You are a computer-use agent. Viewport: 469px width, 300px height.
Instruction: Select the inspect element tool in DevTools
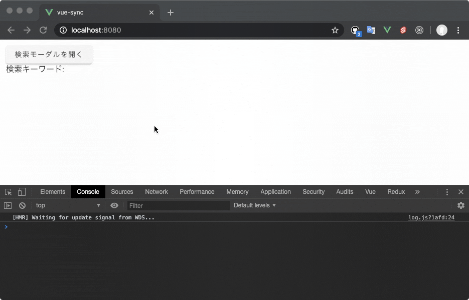click(x=8, y=192)
